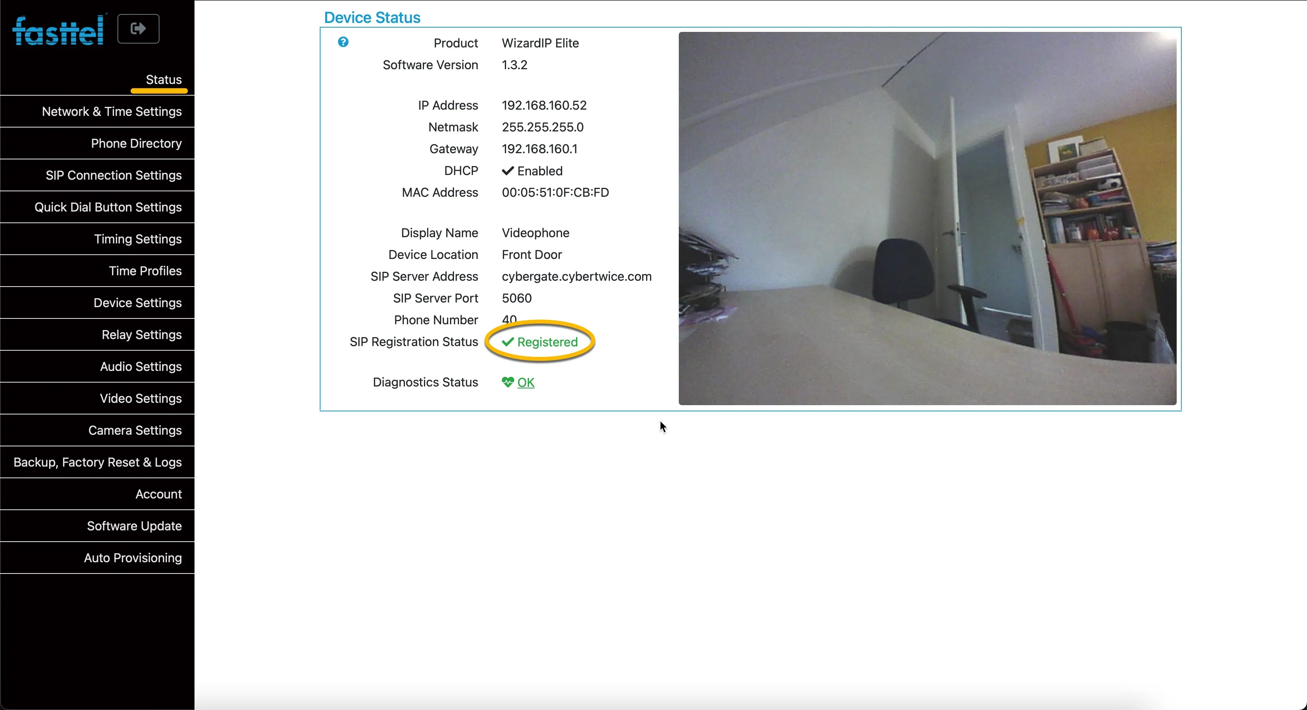Click the IP address 192.168.160.52
This screenshot has width=1307, height=710.
pos(544,105)
